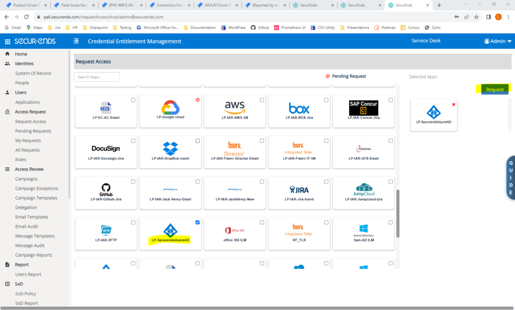Open the Service Desk link
Screen dimensions: 515x310
click(x=426, y=40)
